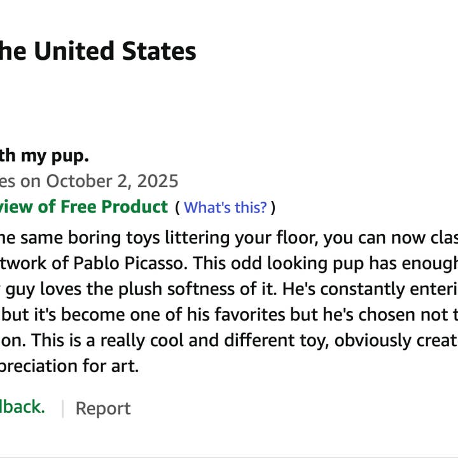The width and height of the screenshot is (458, 458).
Task: Click the green feedback confirmation text
Action: pyautogui.click(x=22, y=407)
